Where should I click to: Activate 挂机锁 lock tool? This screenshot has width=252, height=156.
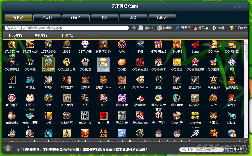point(165,28)
